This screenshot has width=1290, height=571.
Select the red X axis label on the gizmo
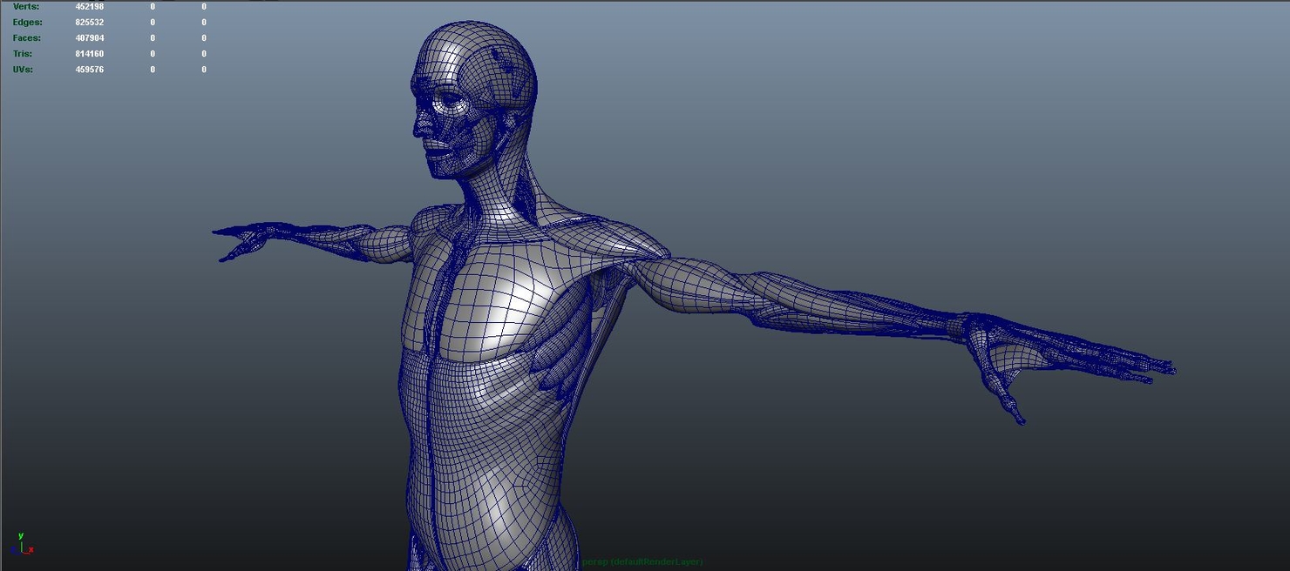pyautogui.click(x=30, y=550)
